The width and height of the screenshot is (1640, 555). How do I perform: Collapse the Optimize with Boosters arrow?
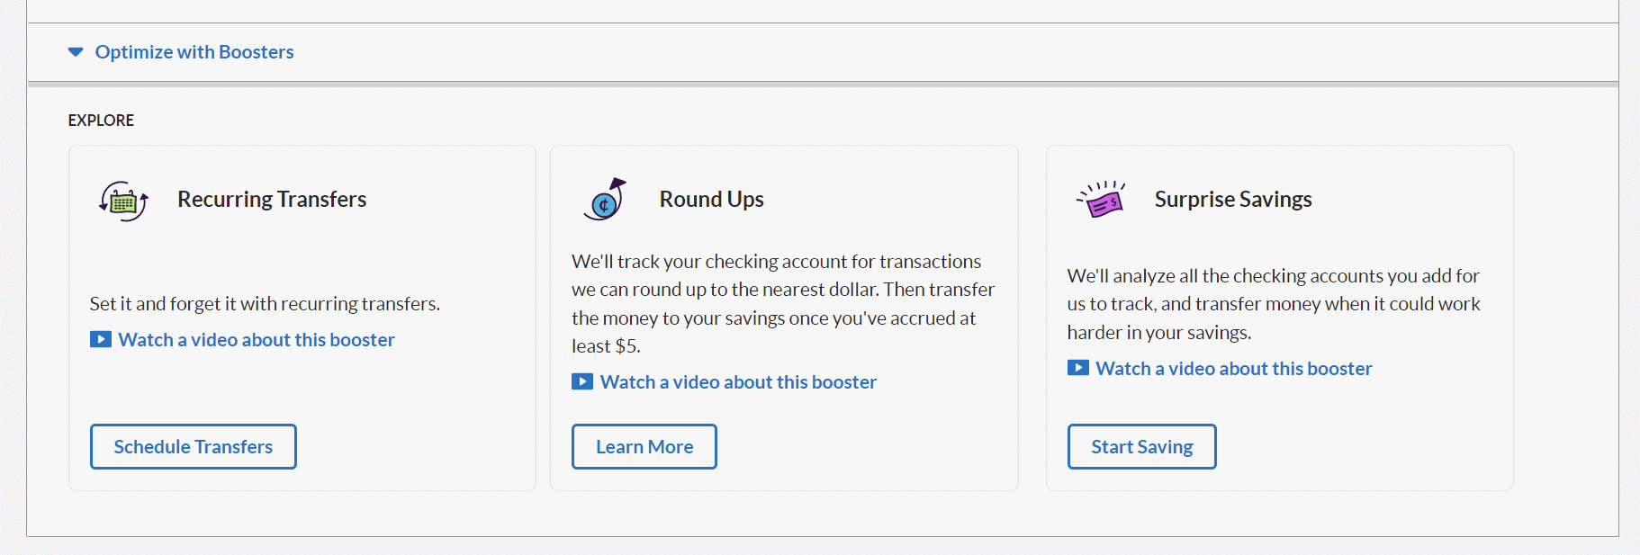76,52
